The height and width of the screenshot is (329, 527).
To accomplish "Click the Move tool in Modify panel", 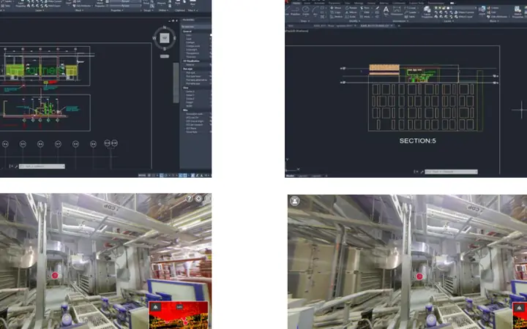I will coord(335,8).
